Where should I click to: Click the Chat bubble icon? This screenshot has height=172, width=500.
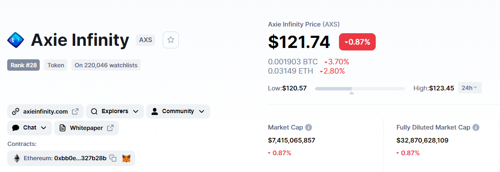click(16, 128)
